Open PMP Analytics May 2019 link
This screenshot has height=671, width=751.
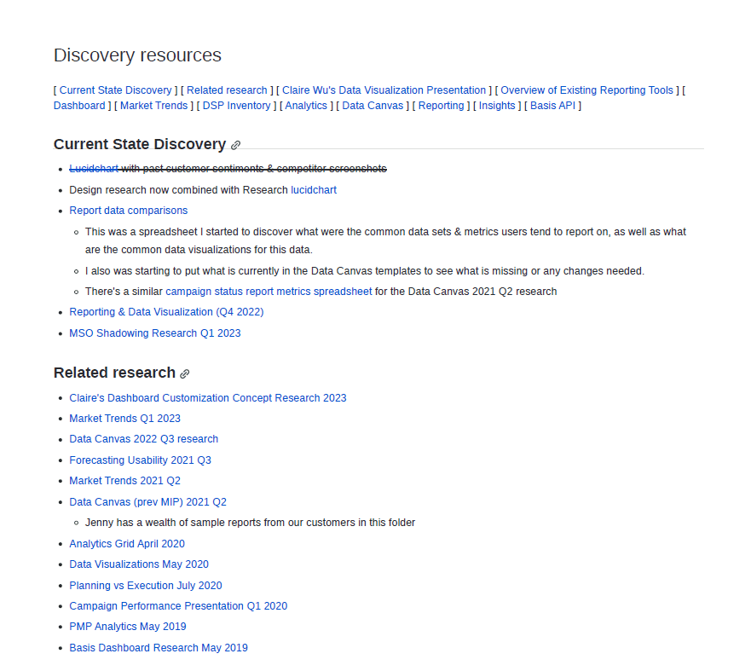(127, 627)
